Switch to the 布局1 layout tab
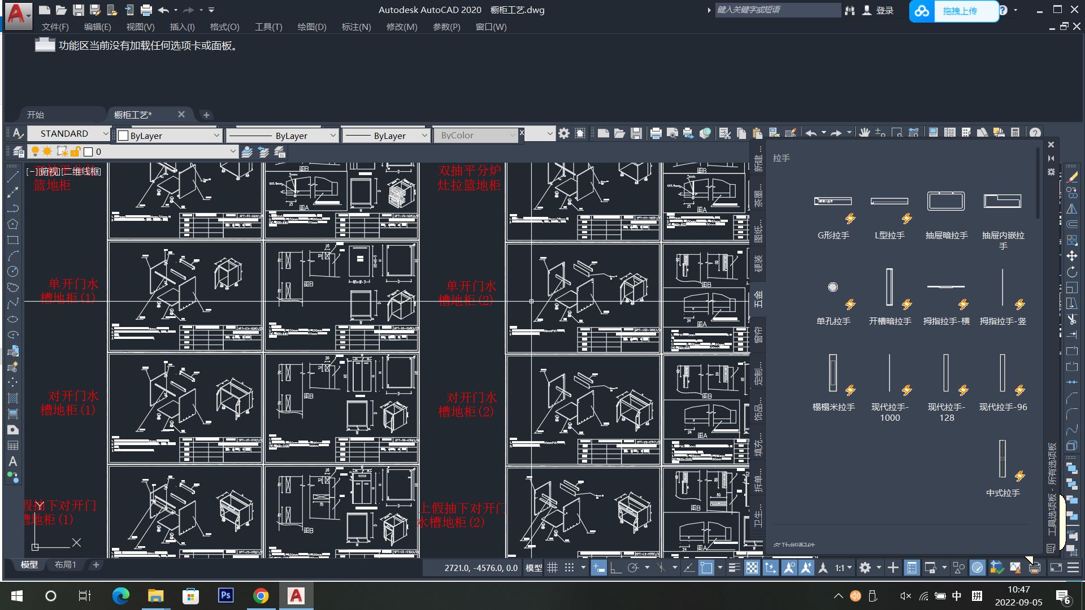Viewport: 1085px width, 610px height. [65, 564]
